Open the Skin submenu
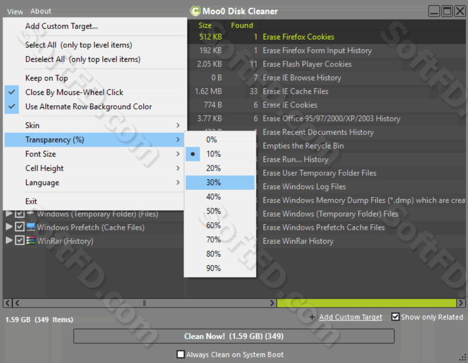Screen dimensions: 468x363 (94, 125)
